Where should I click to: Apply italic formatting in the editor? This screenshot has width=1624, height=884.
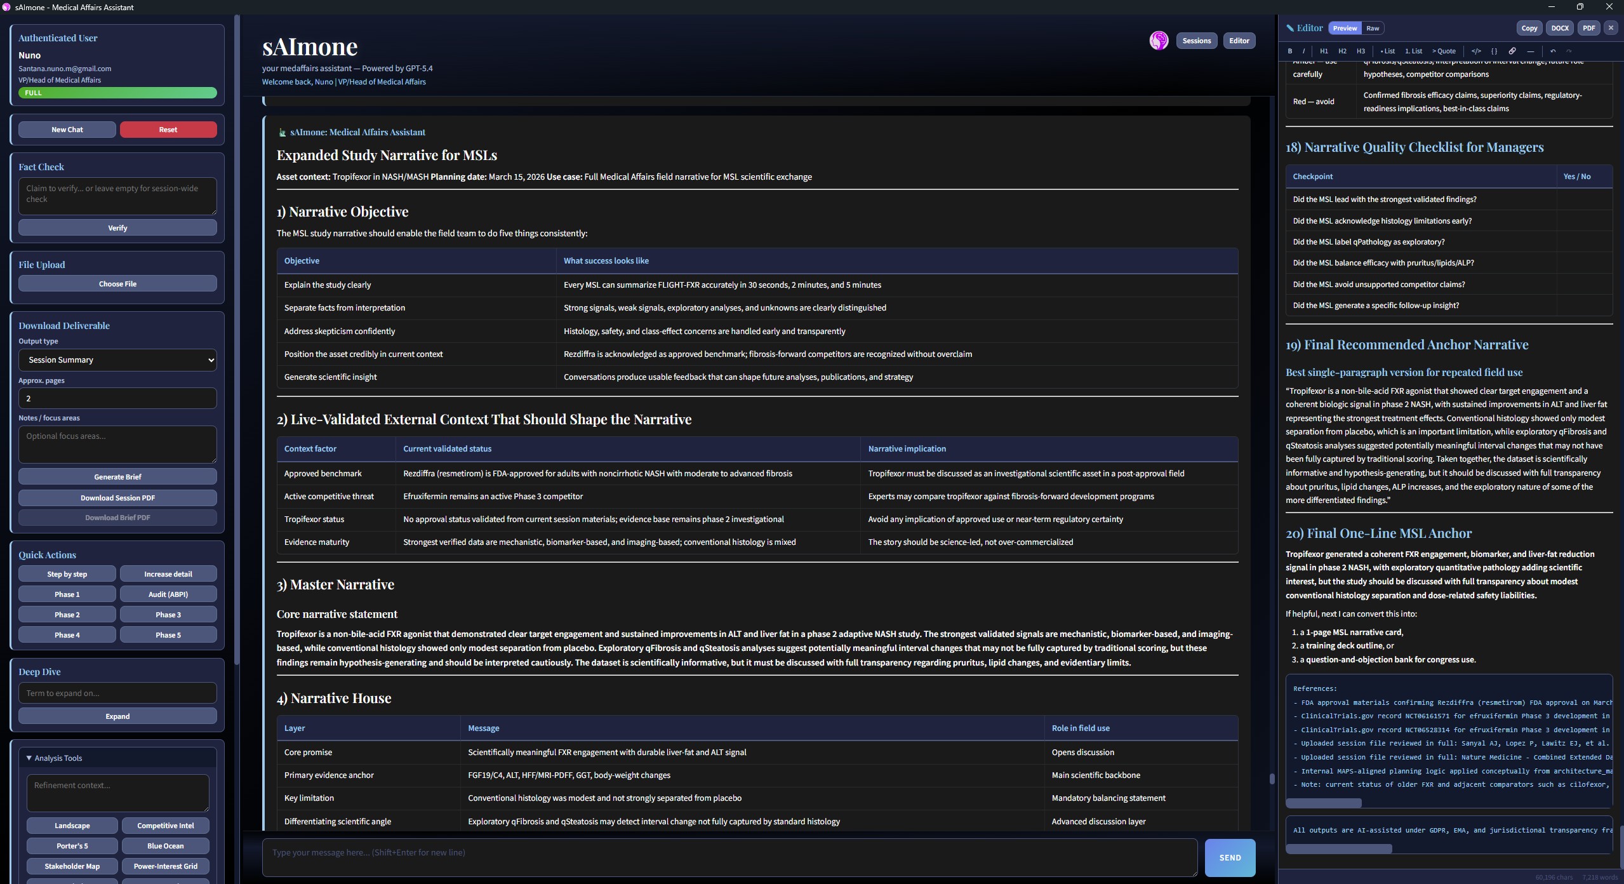coord(1303,51)
